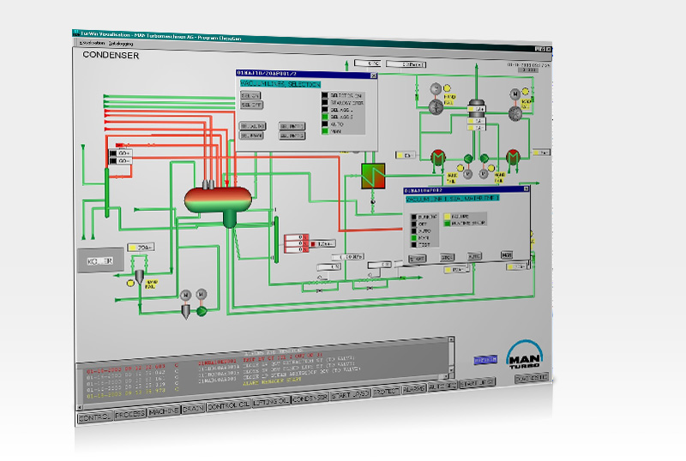Click the green MAN indicator in seal water dialog

(x=414, y=238)
